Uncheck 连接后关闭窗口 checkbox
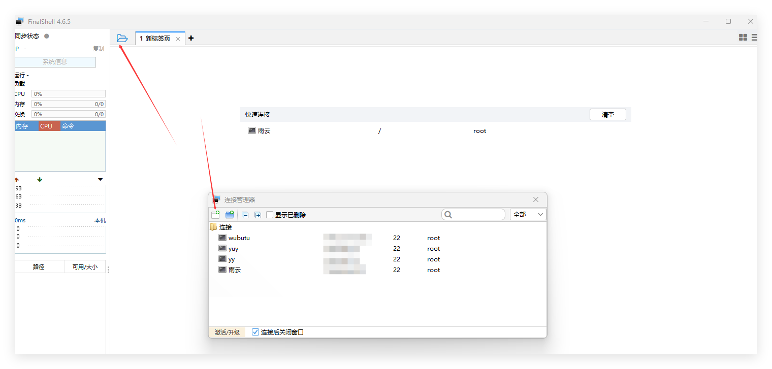 255,332
